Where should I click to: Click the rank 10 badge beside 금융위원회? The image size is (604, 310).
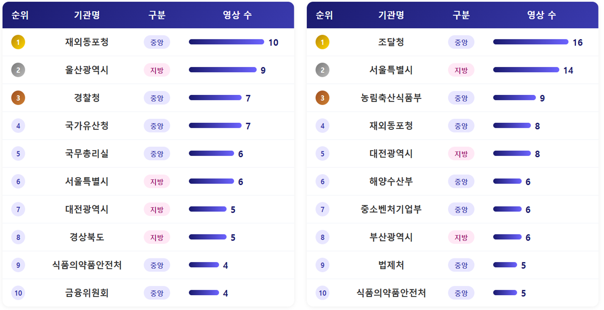click(x=18, y=293)
